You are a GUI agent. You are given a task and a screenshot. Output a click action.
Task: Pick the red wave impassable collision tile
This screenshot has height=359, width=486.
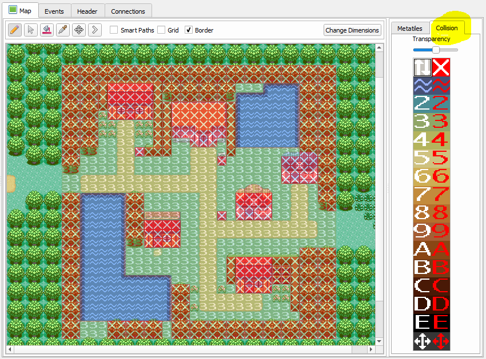click(441, 86)
